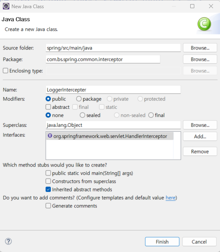The image size is (220, 252).
Task: Select the final radio button
Action: 151,115
